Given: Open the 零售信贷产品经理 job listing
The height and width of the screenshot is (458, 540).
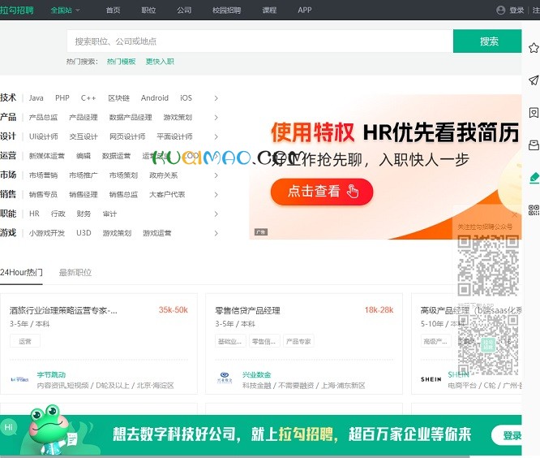Looking at the screenshot, I should [247, 311].
